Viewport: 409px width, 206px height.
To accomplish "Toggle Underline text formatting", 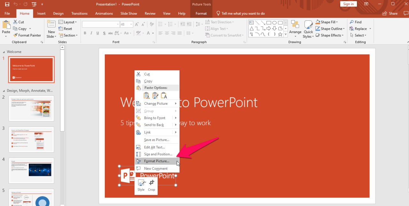I will coord(98,33).
